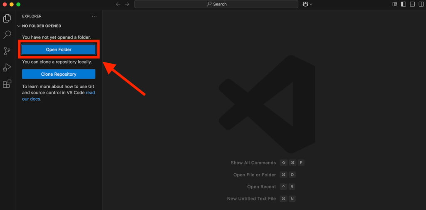The height and width of the screenshot is (210, 426).
Task: Open the Run and Debug view
Action: [x=7, y=67]
